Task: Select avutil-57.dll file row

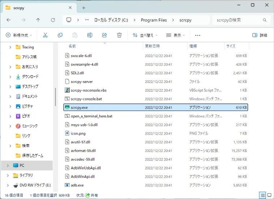Action: 156,142
